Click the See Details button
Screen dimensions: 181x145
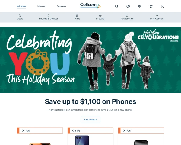91,120
